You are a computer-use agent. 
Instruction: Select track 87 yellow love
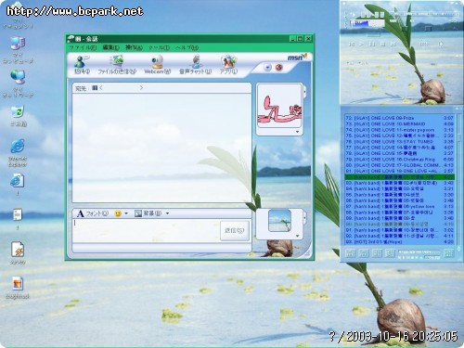pyautogui.click(x=399, y=206)
